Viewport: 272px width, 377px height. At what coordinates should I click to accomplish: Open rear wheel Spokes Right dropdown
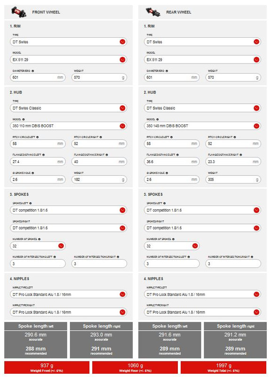202,228
